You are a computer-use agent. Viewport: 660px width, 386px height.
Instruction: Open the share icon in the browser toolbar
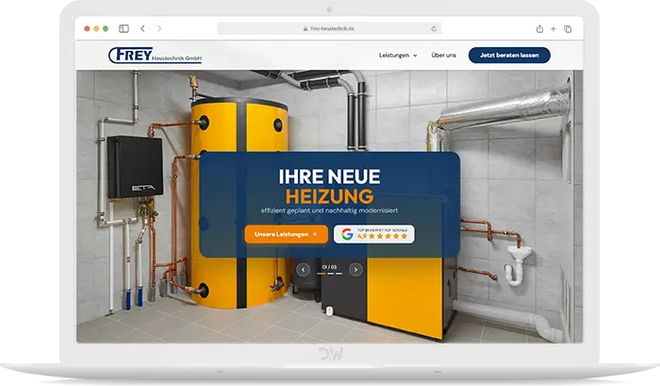coord(539,28)
